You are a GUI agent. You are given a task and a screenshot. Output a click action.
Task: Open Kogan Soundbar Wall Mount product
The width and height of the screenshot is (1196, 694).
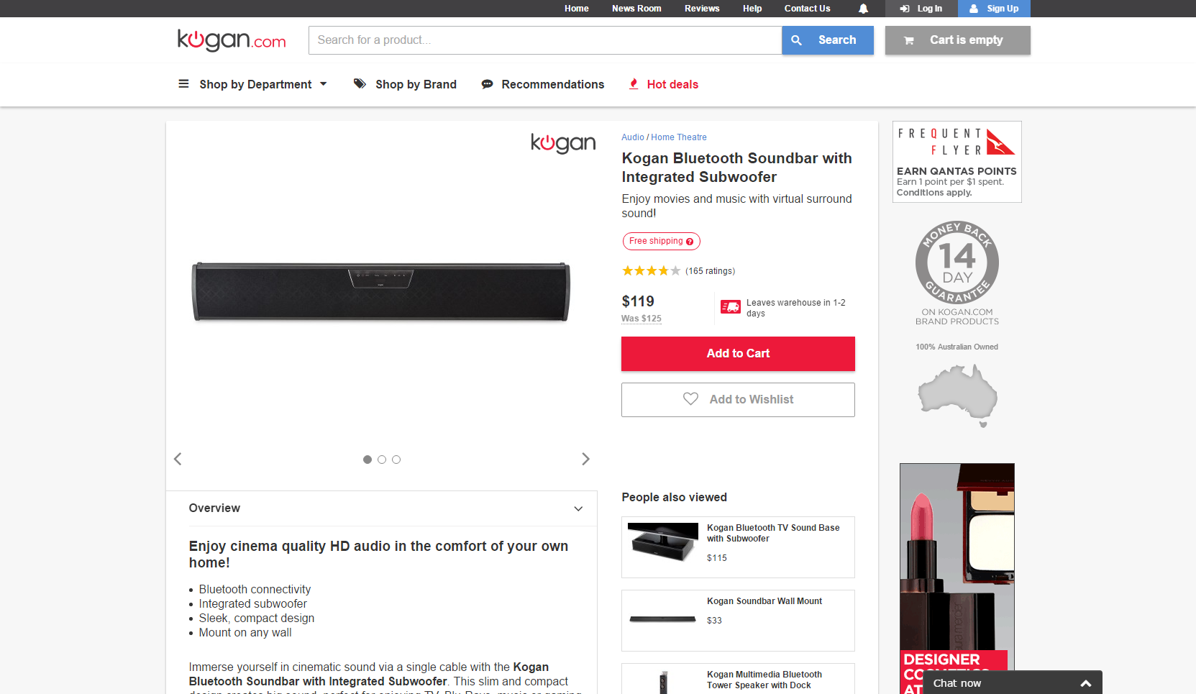[x=738, y=621]
